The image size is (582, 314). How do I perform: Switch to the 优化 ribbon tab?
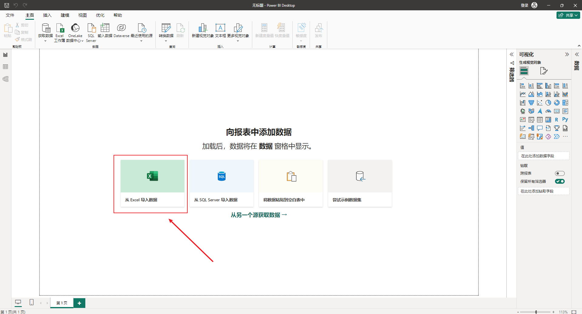point(100,15)
